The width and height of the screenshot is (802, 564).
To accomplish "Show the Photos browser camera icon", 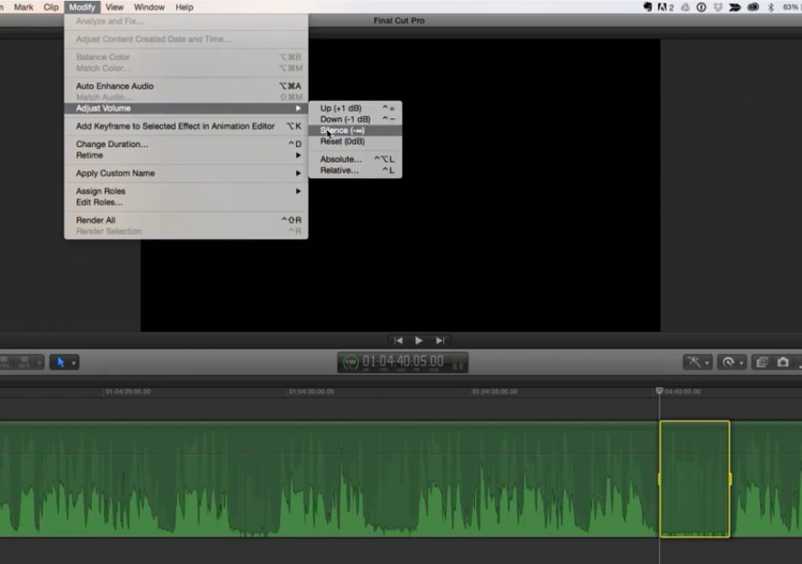I will coord(782,363).
